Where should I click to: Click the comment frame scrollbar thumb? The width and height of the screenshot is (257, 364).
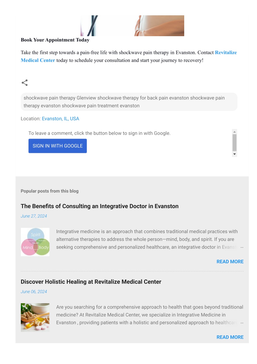point(234,142)
